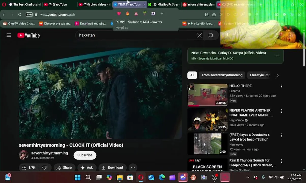Switch to The best ChatBot tab
This screenshot has width=306, height=183.
[25, 5]
